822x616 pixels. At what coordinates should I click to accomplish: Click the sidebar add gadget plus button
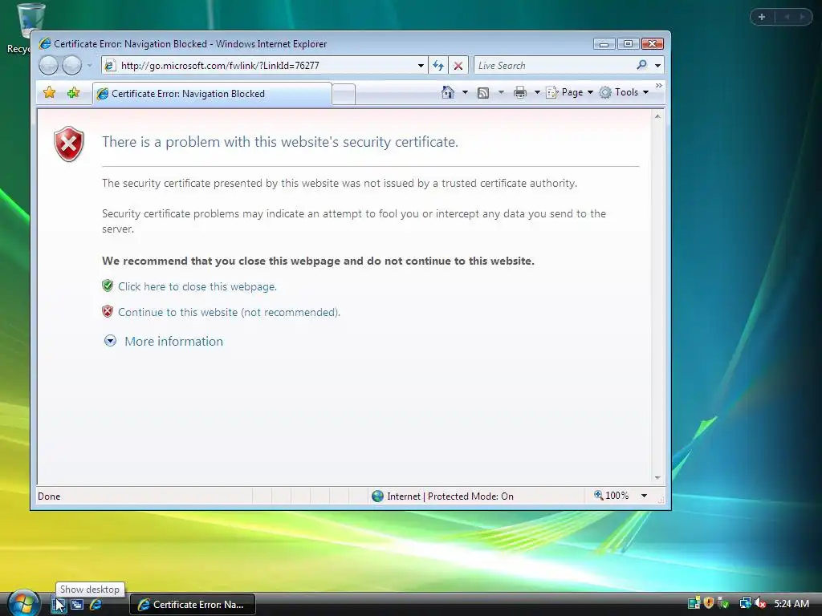coord(762,17)
